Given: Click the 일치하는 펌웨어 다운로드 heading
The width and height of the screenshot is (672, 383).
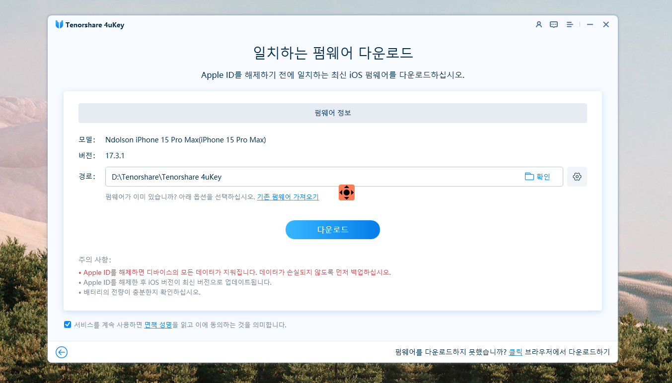Looking at the screenshot, I should coord(333,53).
